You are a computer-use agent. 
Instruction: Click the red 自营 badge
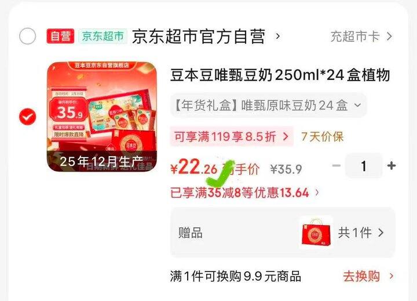[x=60, y=36]
